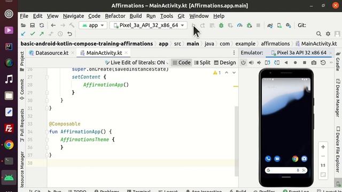Go to next highlighted error arrow
This screenshot has width=342, height=192.
pyautogui.click(x=234, y=73)
